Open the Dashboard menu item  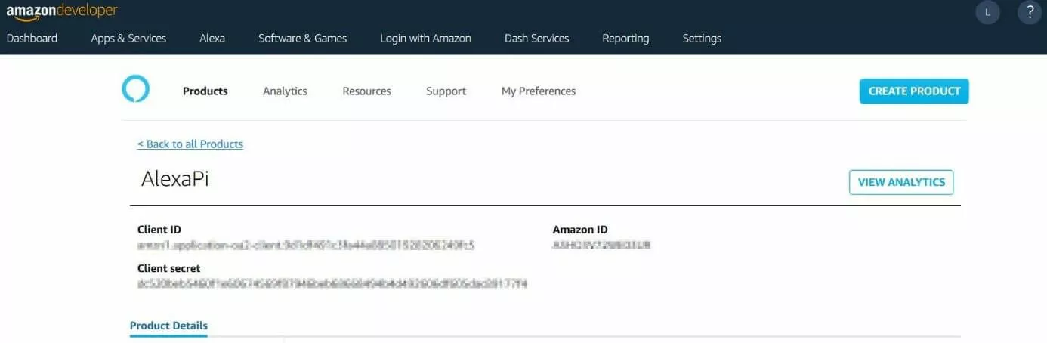point(32,38)
